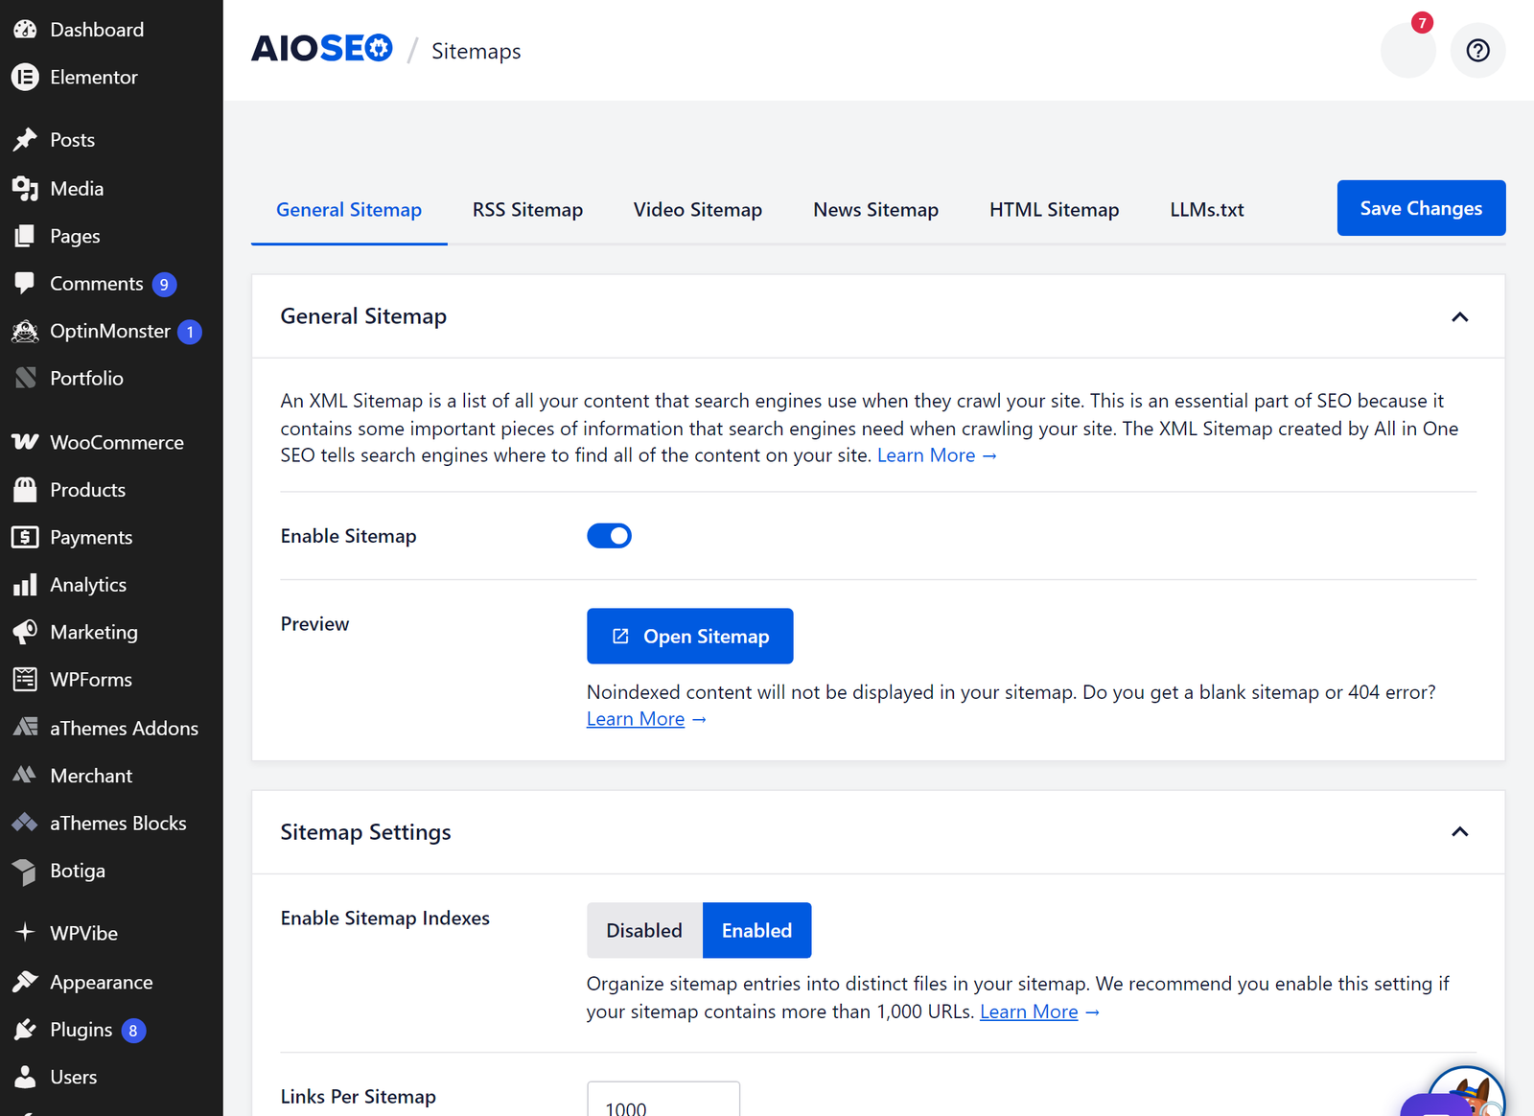Open the Elementor menu label
This screenshot has width=1534, height=1116.
click(x=94, y=77)
